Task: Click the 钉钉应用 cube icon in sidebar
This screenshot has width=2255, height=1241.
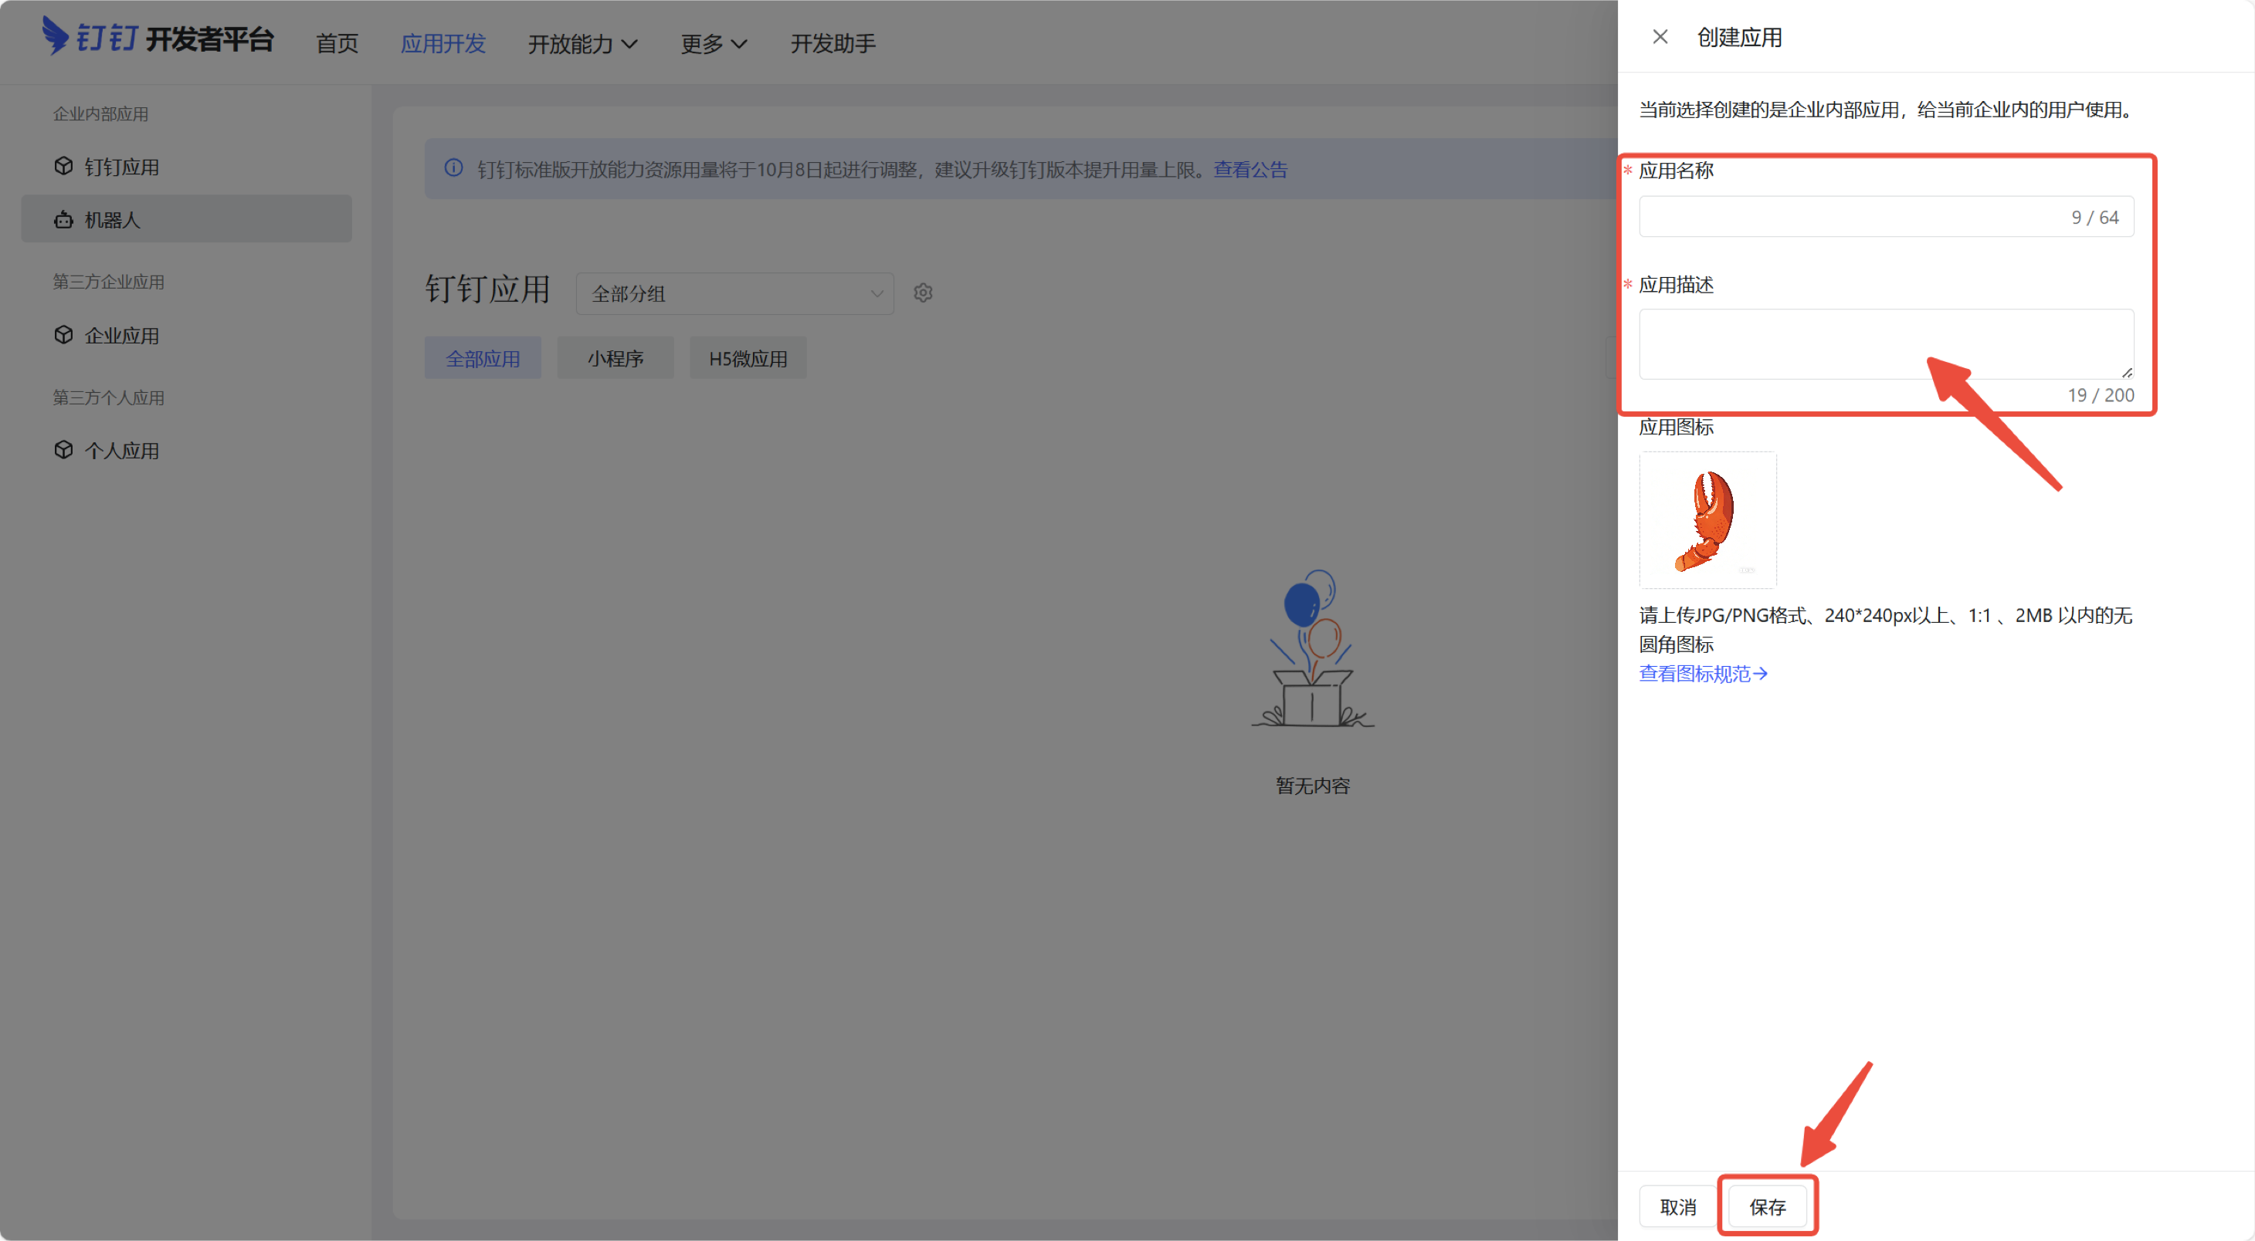Action: tap(63, 166)
